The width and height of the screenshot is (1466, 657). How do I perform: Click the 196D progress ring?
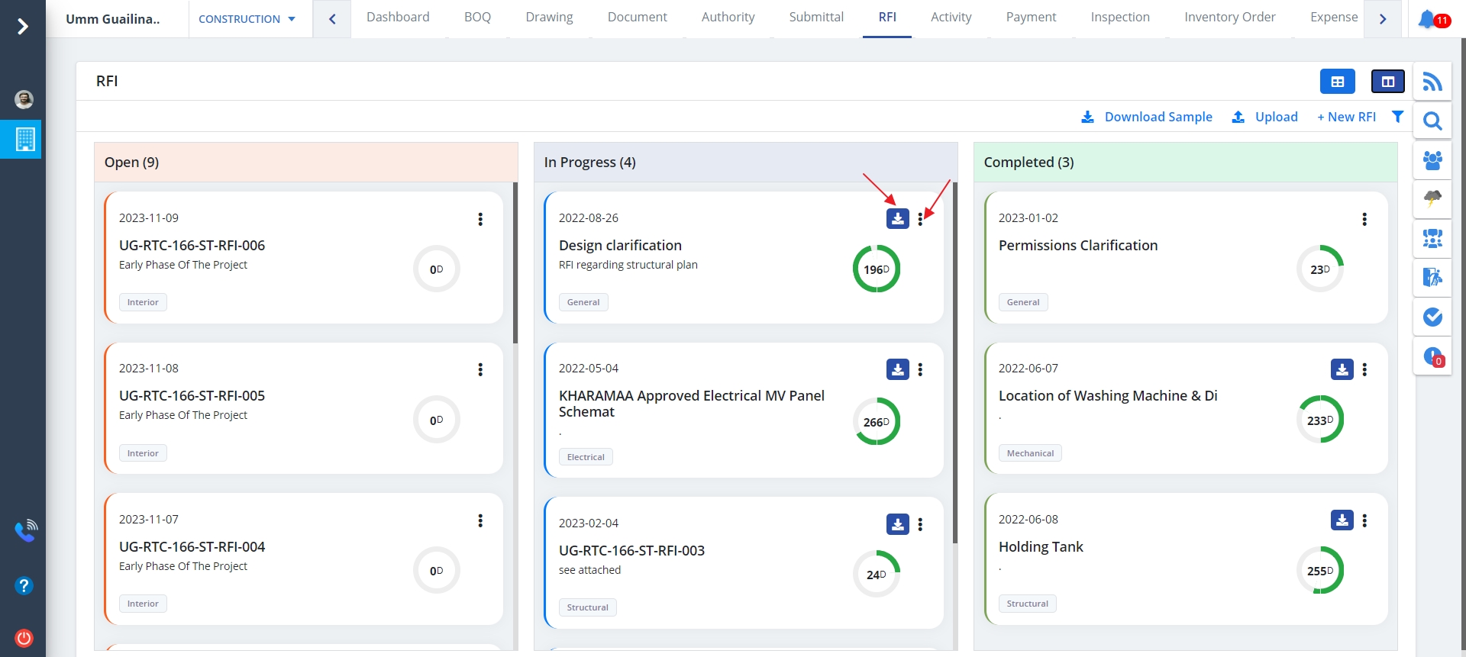point(876,269)
